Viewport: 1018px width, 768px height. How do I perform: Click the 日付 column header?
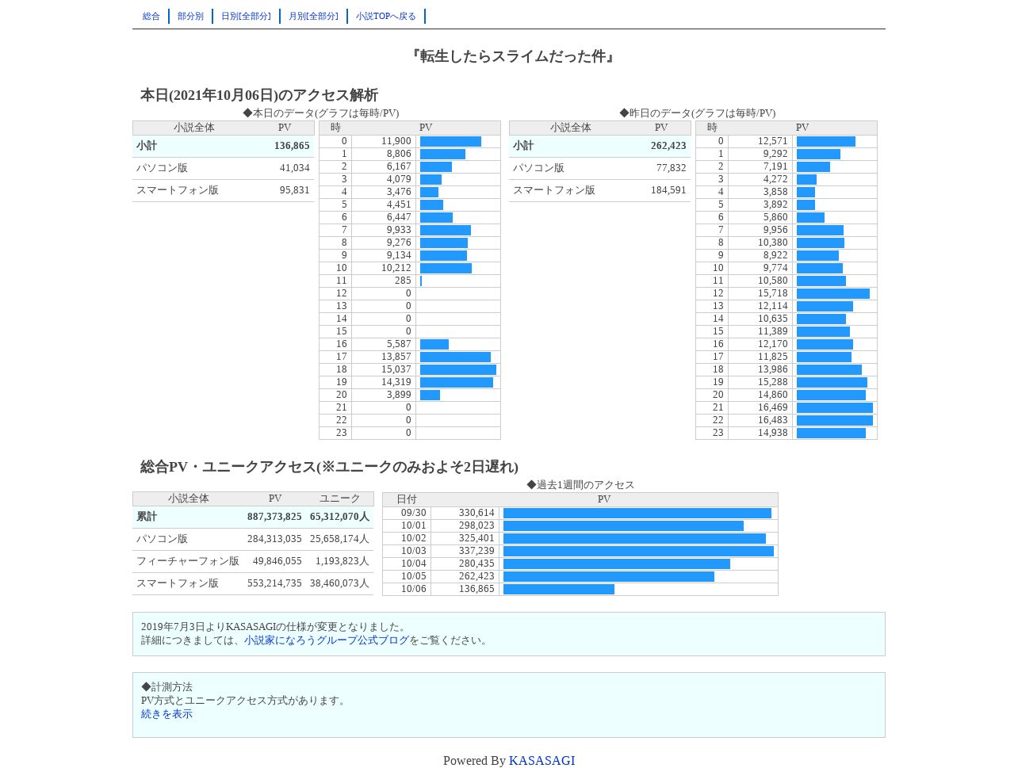coord(407,499)
